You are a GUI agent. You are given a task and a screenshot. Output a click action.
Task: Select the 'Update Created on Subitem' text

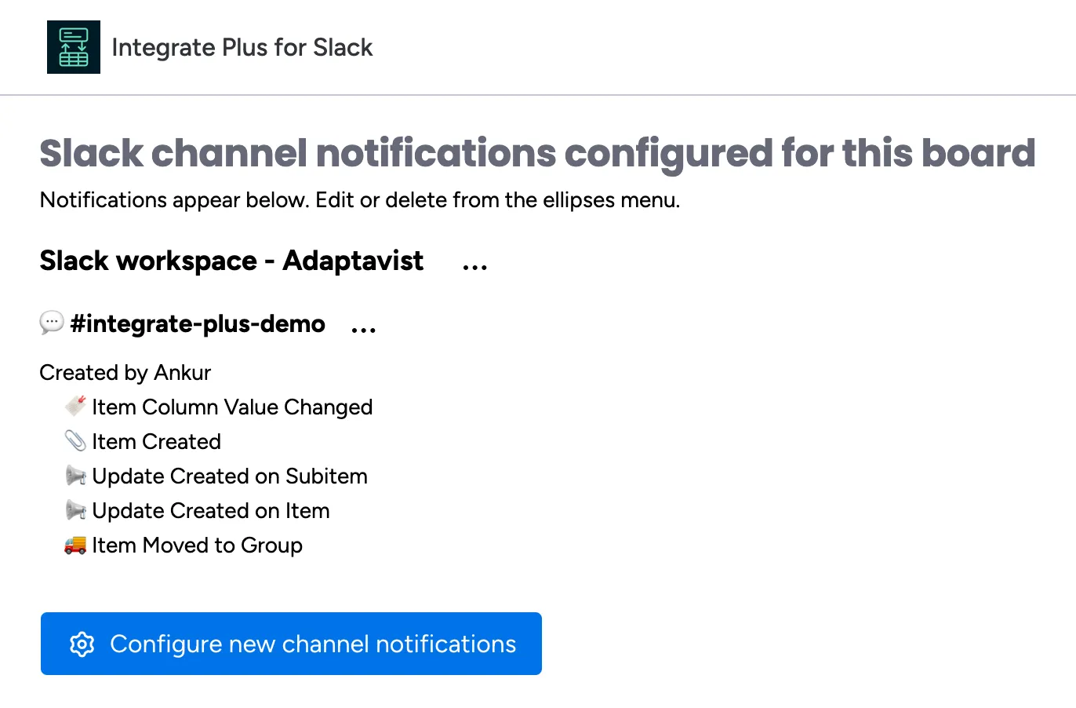click(x=230, y=476)
